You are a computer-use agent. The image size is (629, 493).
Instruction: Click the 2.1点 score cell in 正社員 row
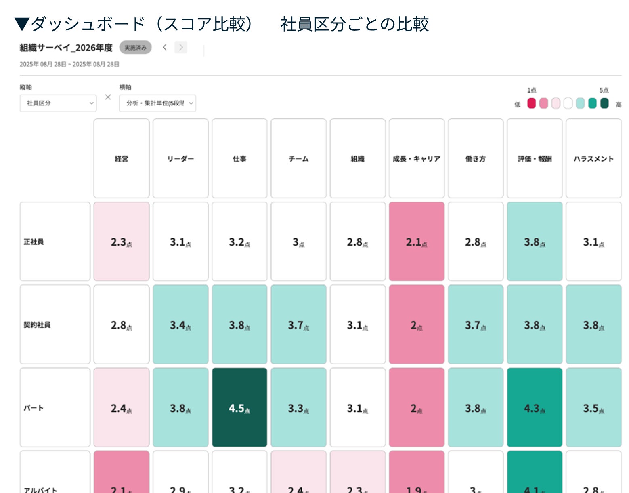[x=417, y=242]
